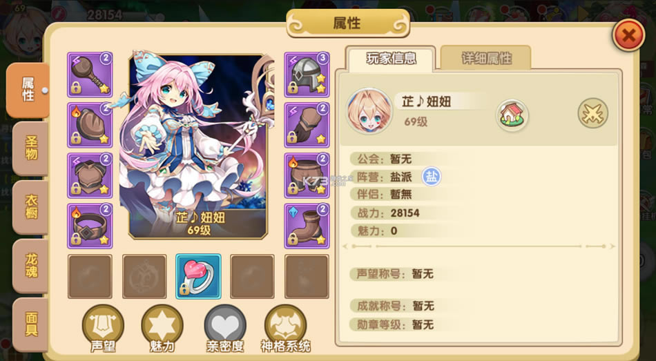Click the blue 盐 faction badge
This screenshot has height=361, width=656.
(x=431, y=177)
